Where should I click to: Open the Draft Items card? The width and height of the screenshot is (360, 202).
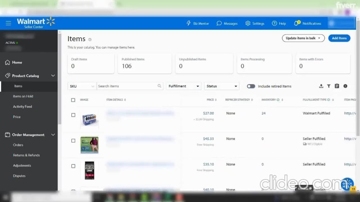tap(91, 64)
